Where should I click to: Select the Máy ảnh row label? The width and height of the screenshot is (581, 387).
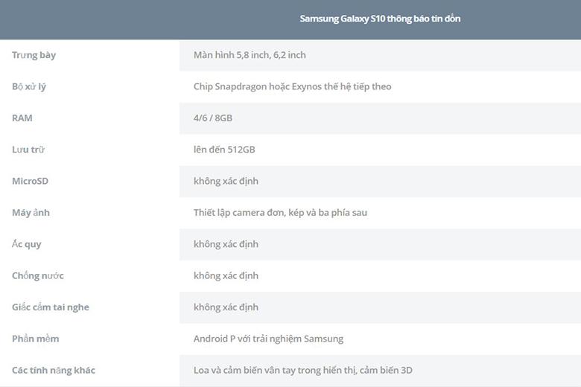pyautogui.click(x=31, y=213)
